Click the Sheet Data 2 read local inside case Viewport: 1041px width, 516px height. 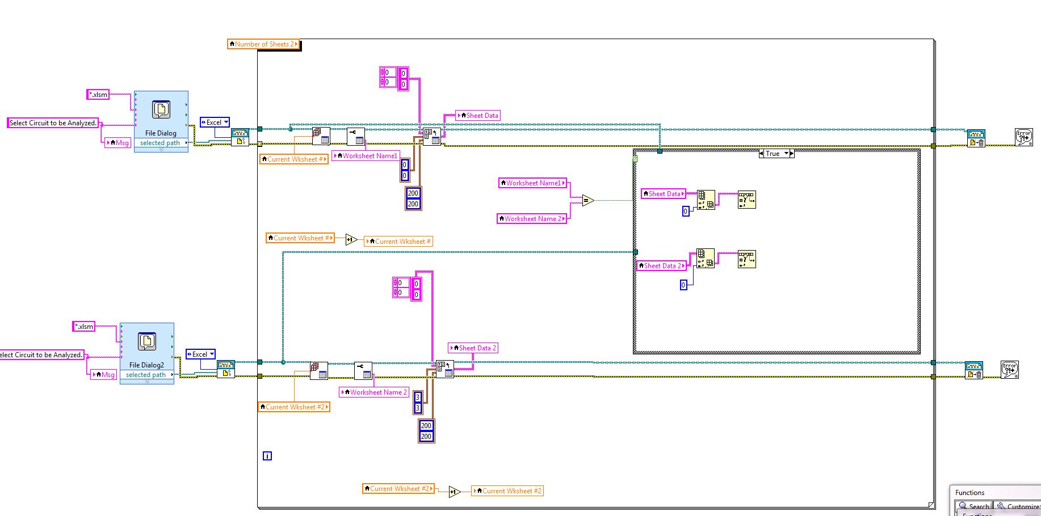[662, 266]
